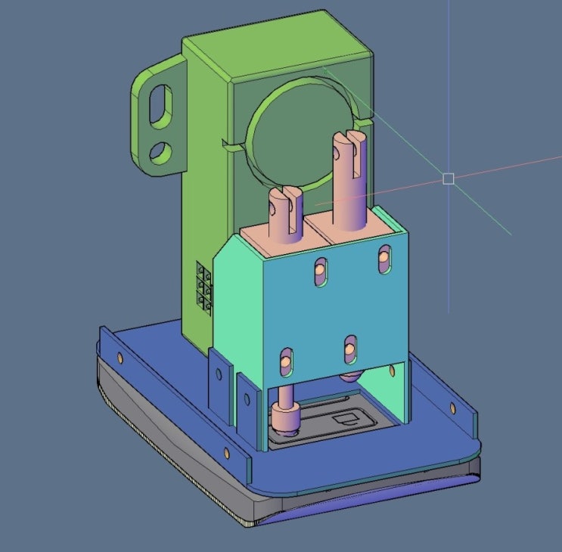This screenshot has width=562, height=552.
Task: Select the grid connector on the green housing side
Action: tap(204, 288)
